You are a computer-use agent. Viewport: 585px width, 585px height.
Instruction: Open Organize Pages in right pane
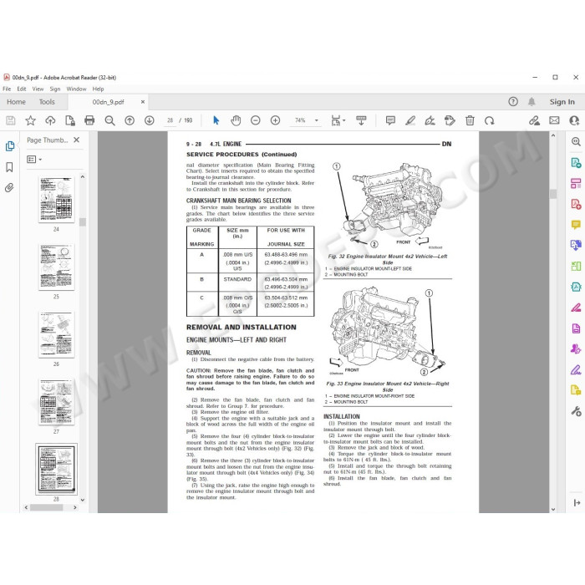tap(576, 183)
